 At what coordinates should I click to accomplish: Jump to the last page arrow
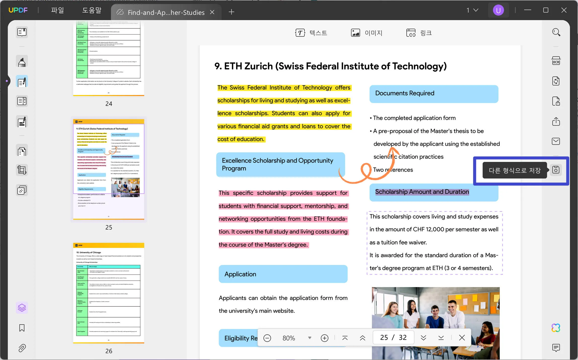point(441,338)
